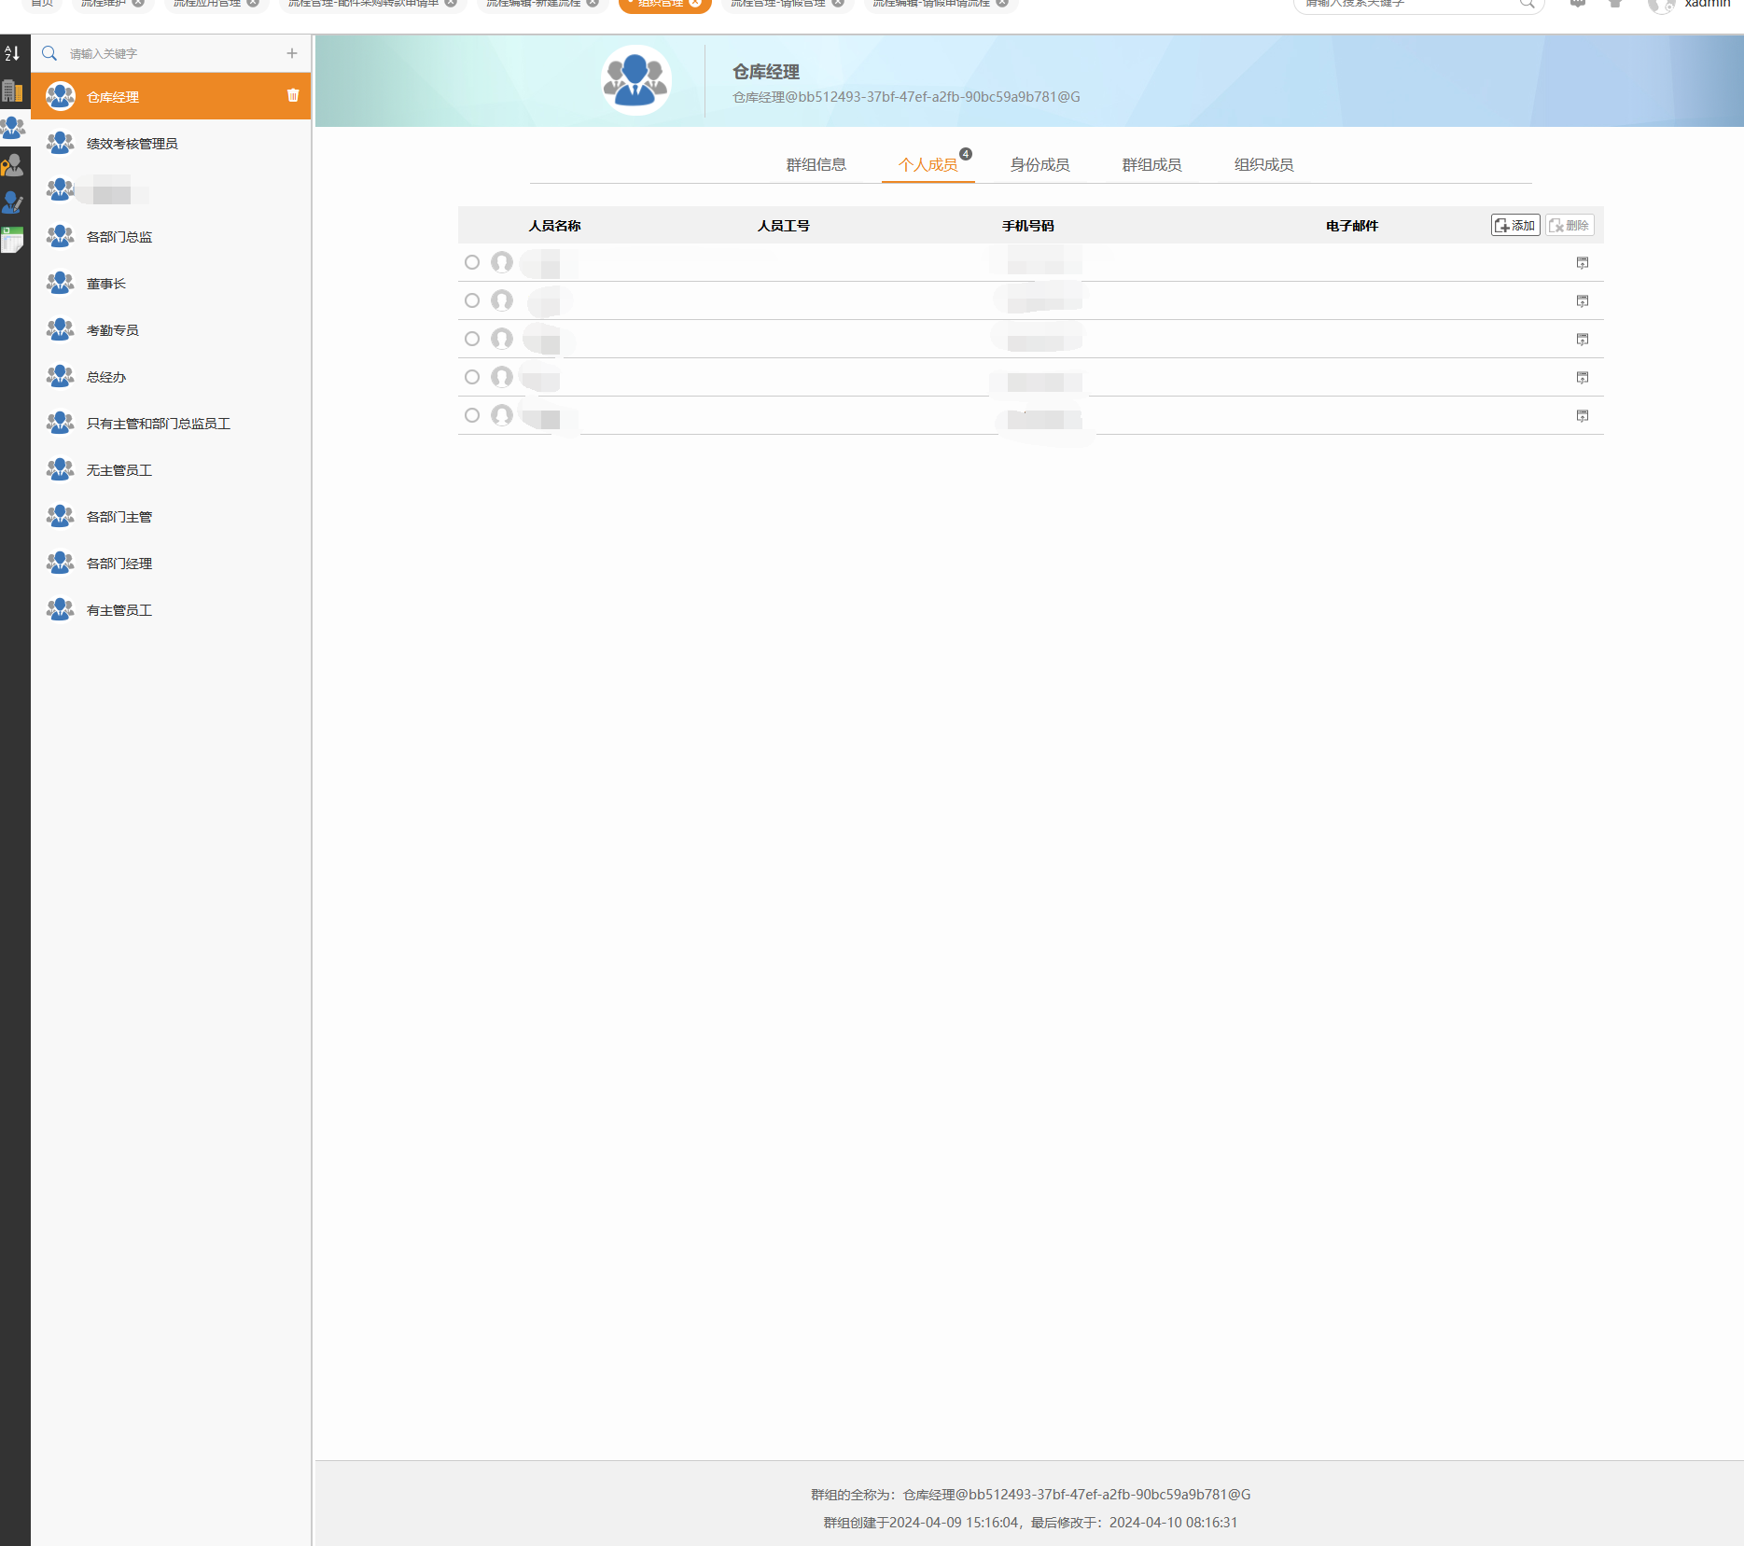Viewport: 1744px width, 1546px height.
Task: Select radio button of third member row
Action: coord(472,339)
